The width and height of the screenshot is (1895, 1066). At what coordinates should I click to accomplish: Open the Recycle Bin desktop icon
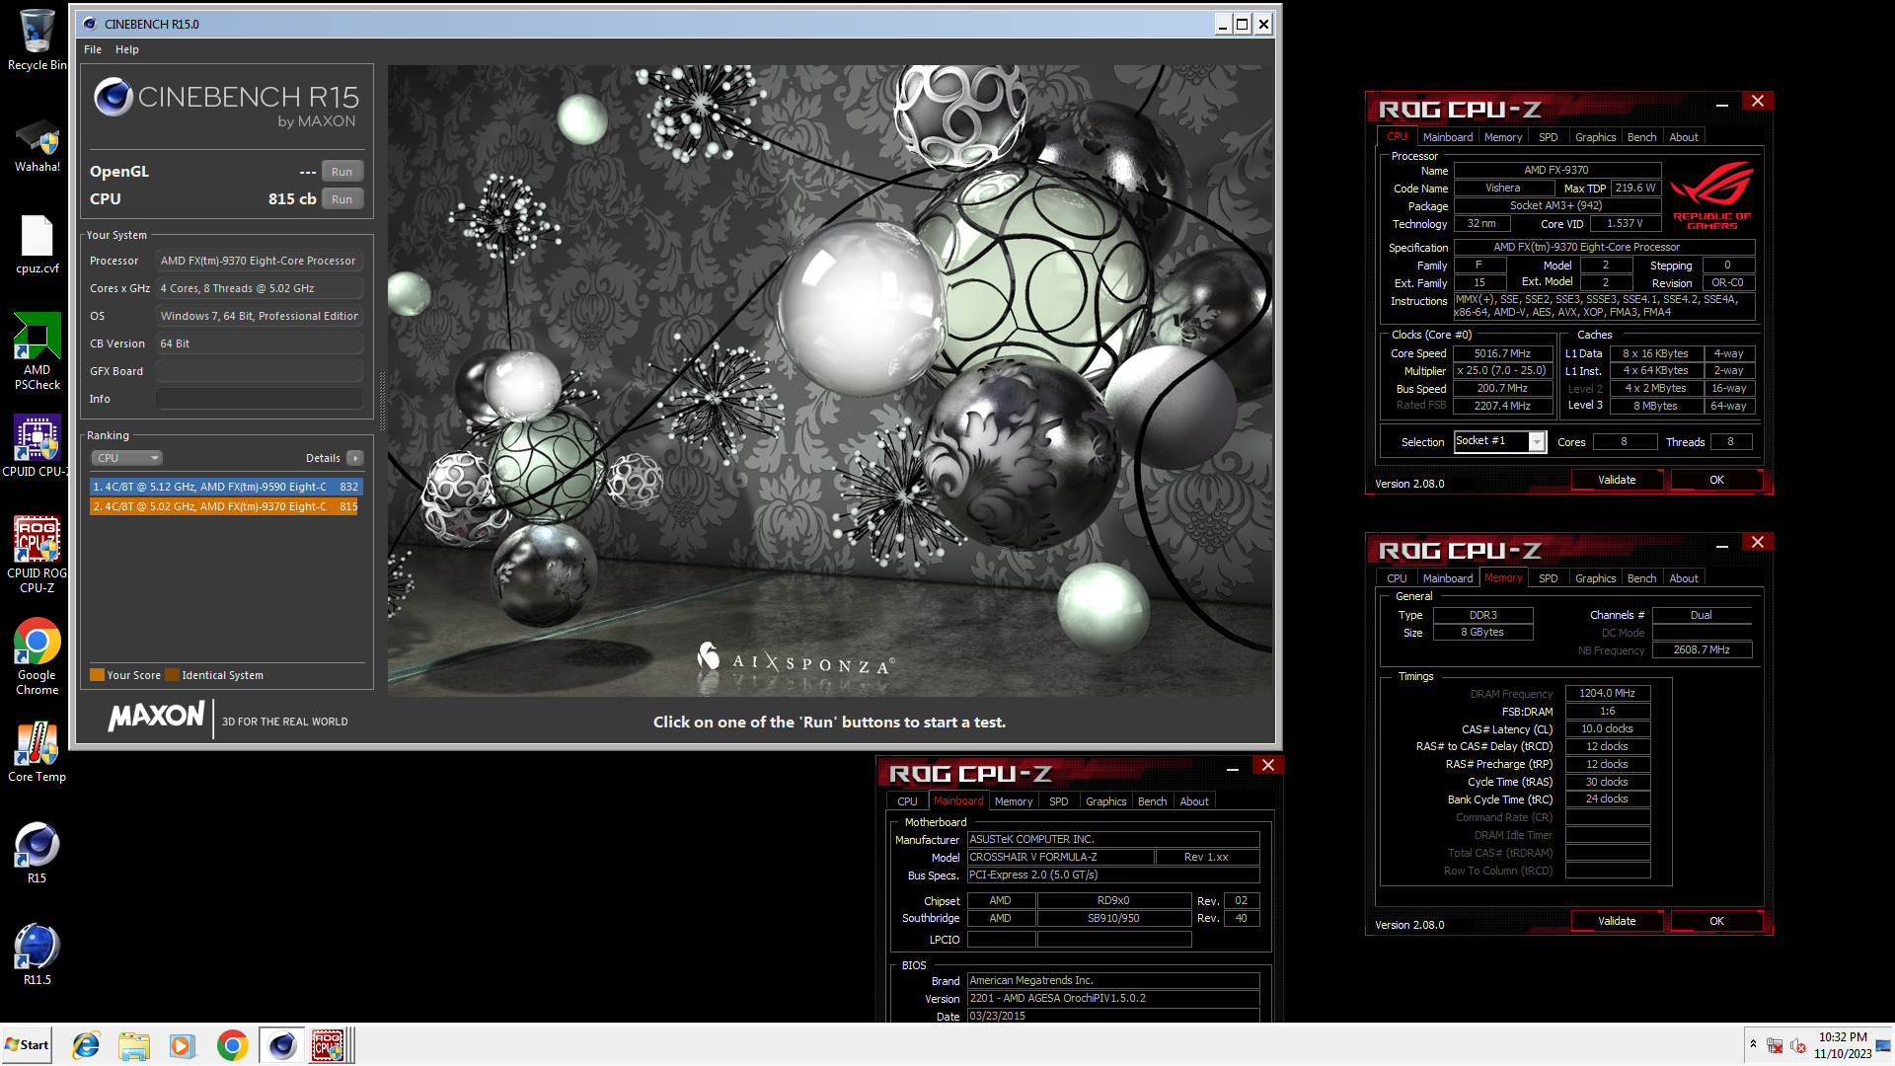37,39
